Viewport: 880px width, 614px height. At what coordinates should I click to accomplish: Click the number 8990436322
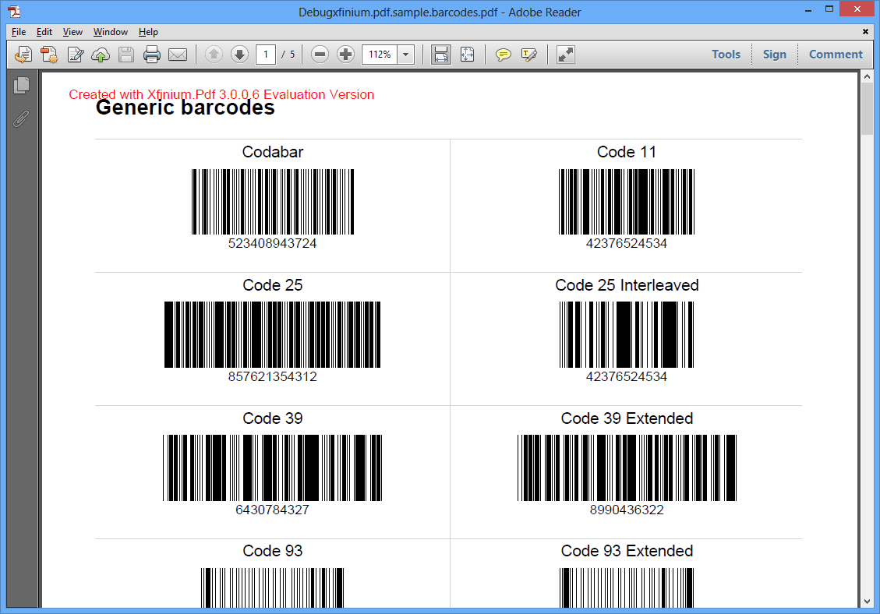[627, 510]
